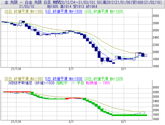165x125 pixels.
Task: Click the 1600 axis label on upper chart
Action: pos(156,66)
